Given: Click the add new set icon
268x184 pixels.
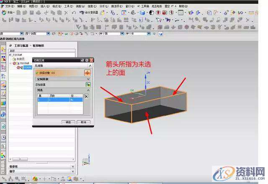Looking at the screenshot, I should [88, 84].
